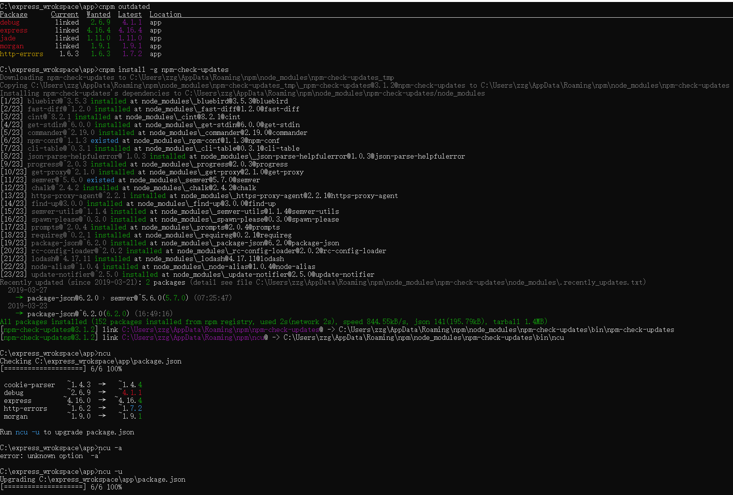Click red 'express' name in outdated table
The image size is (733, 495).
14,30
